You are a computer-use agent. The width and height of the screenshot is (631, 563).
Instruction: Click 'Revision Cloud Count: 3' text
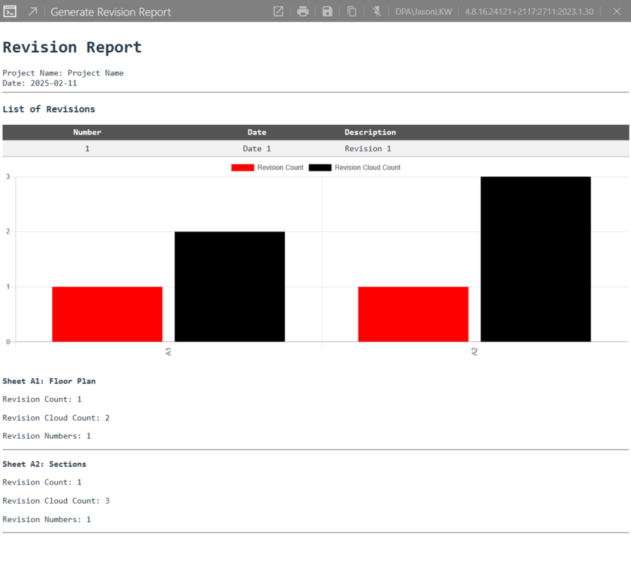(56, 501)
